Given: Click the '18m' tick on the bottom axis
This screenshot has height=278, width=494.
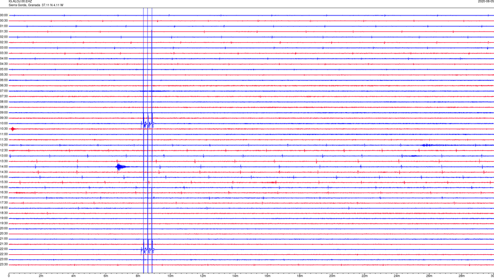Looking at the screenshot, I should point(299,276).
